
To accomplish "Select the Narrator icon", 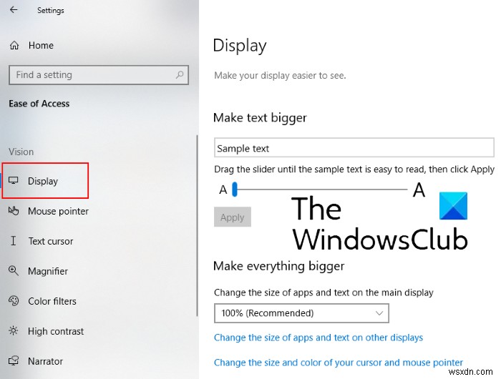I will (14, 361).
